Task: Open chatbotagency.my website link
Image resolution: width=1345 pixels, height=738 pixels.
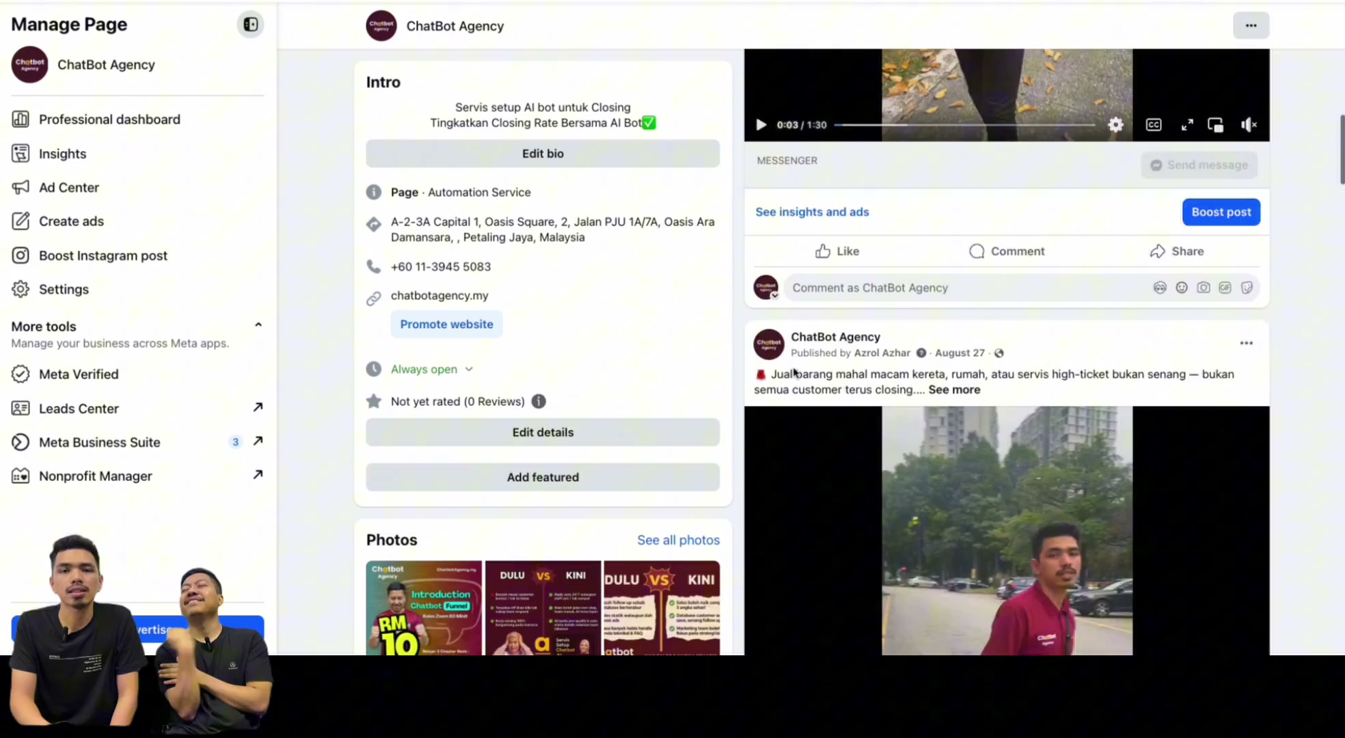Action: click(439, 295)
